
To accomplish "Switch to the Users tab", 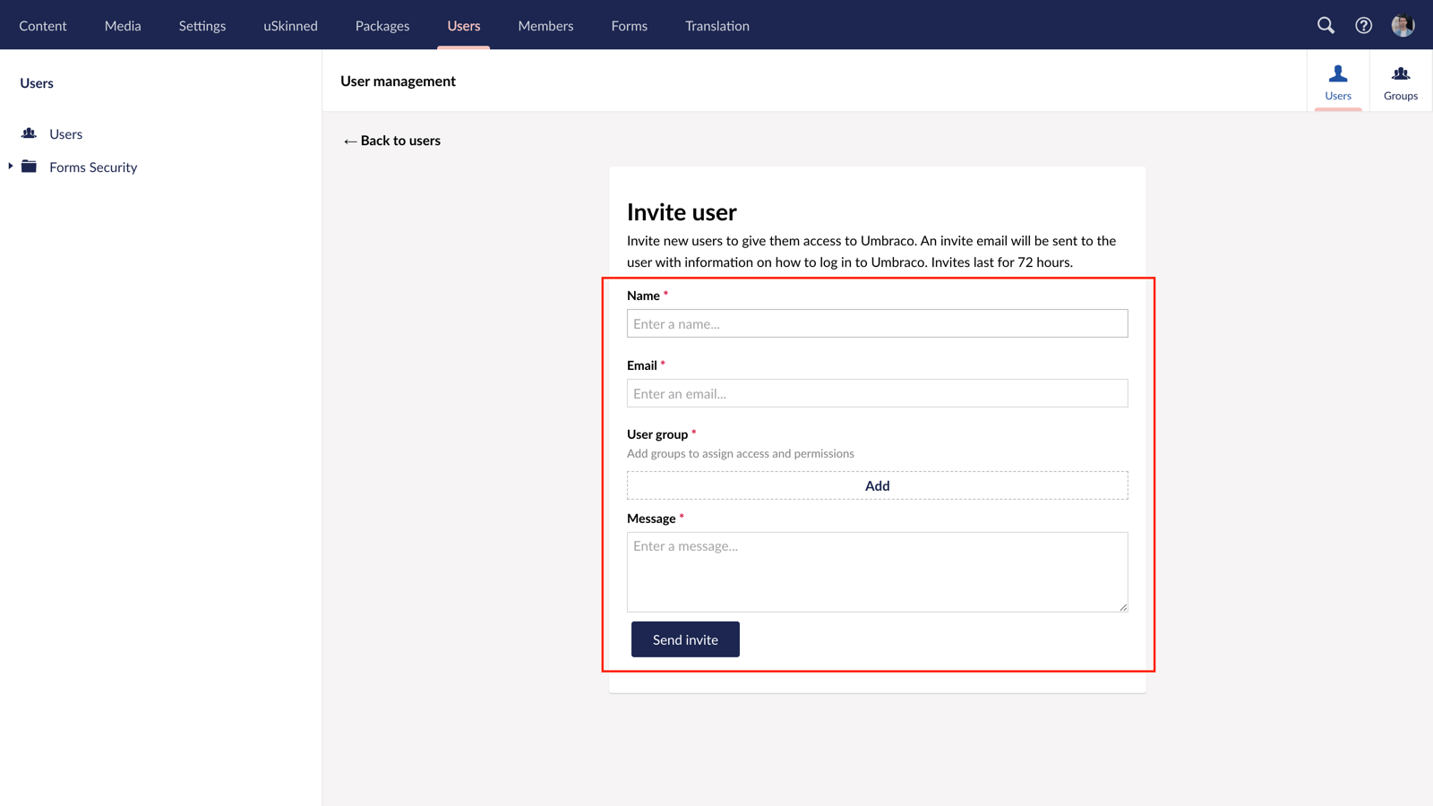I will pyautogui.click(x=1337, y=81).
